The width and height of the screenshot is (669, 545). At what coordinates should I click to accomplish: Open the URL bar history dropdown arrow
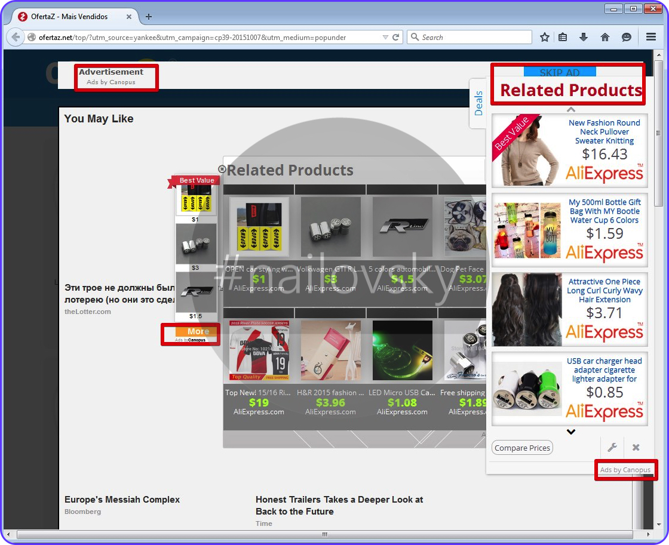(385, 37)
